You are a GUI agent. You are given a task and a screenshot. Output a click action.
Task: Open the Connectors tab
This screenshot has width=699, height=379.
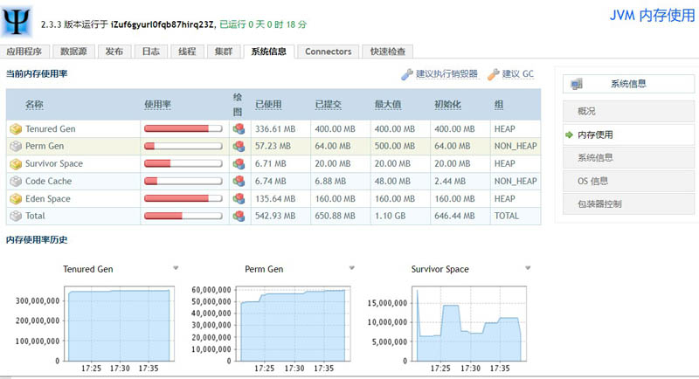click(x=329, y=52)
